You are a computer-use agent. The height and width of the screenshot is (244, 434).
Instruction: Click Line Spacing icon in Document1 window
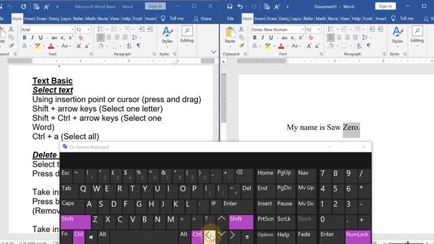click(365, 37)
